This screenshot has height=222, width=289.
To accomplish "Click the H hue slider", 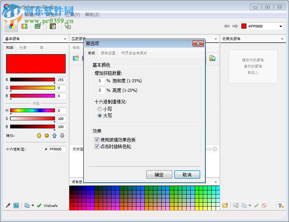I will click(x=32, y=110).
